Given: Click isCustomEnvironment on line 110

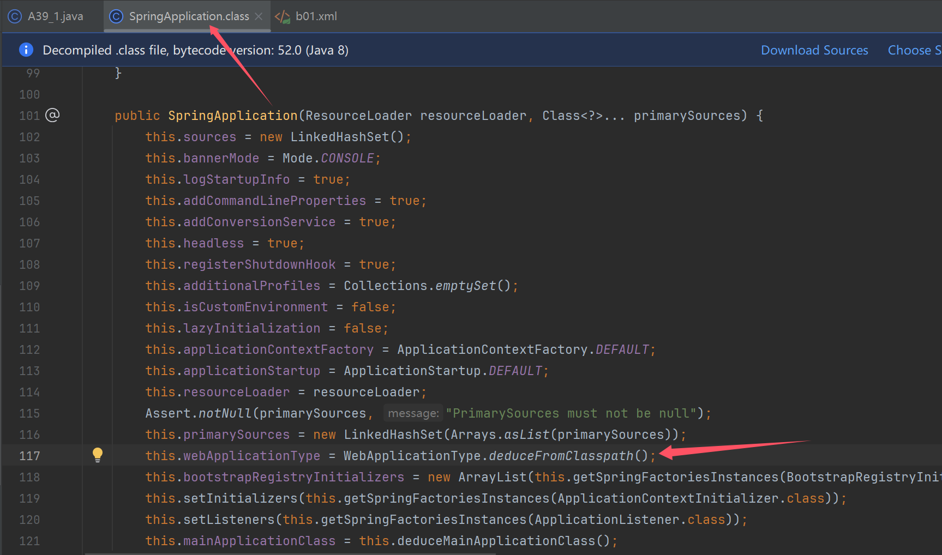Looking at the screenshot, I should pyautogui.click(x=256, y=307).
